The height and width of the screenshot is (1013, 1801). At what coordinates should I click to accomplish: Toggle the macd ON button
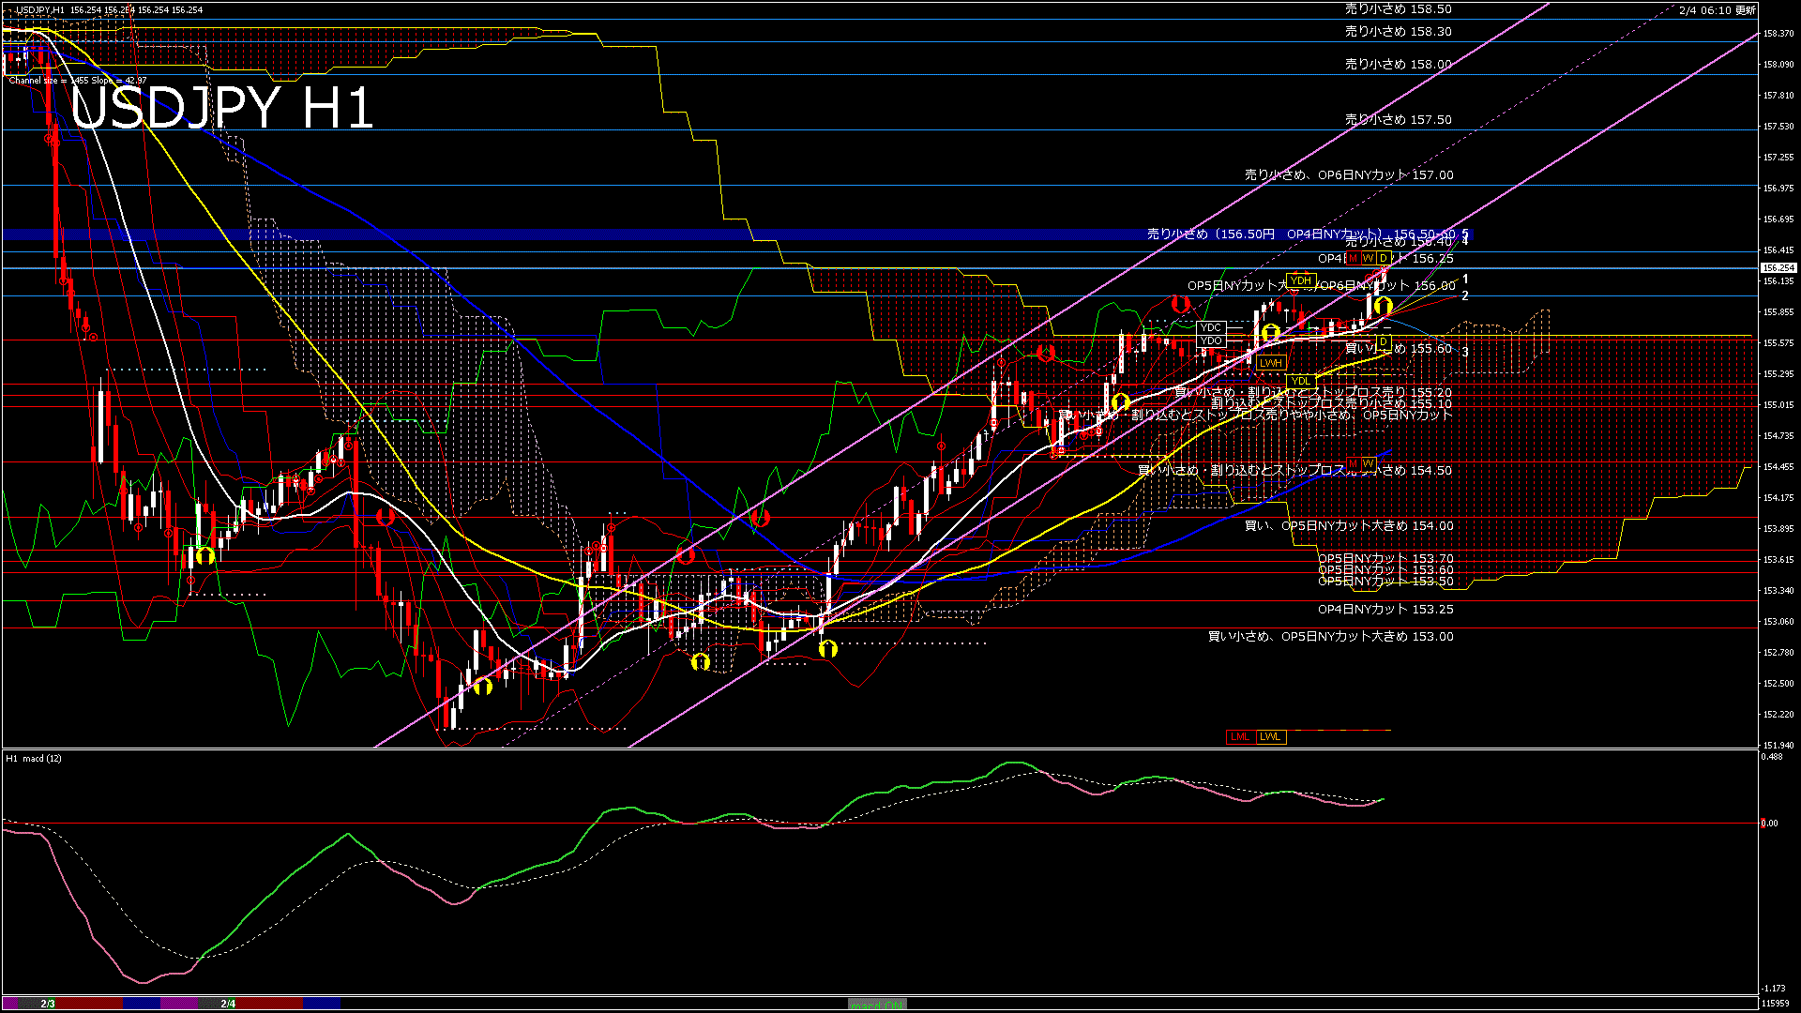point(876,1005)
